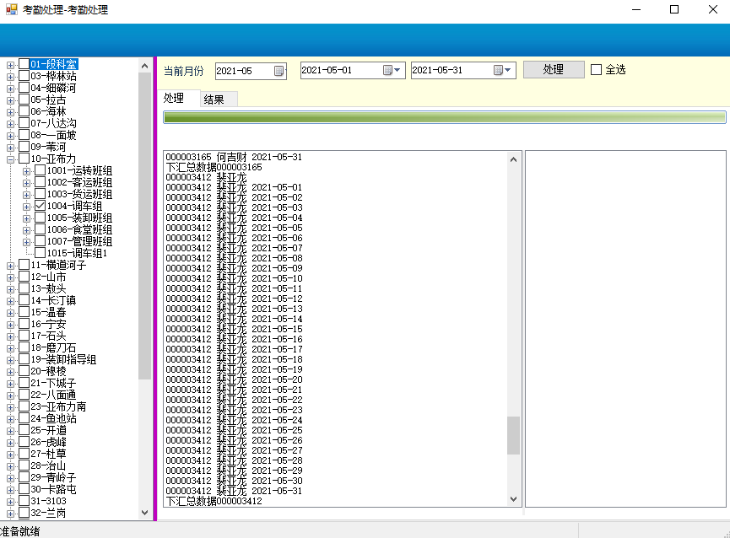Select the 1015-调车组1 tree item label
This screenshot has height=538, width=730.
[x=77, y=253]
